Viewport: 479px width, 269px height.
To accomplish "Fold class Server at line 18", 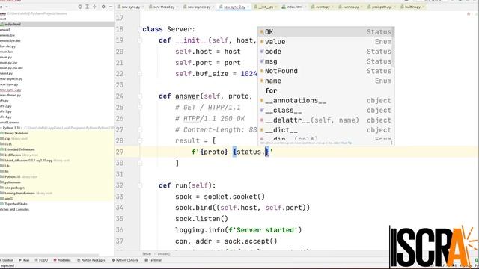I will point(140,29).
